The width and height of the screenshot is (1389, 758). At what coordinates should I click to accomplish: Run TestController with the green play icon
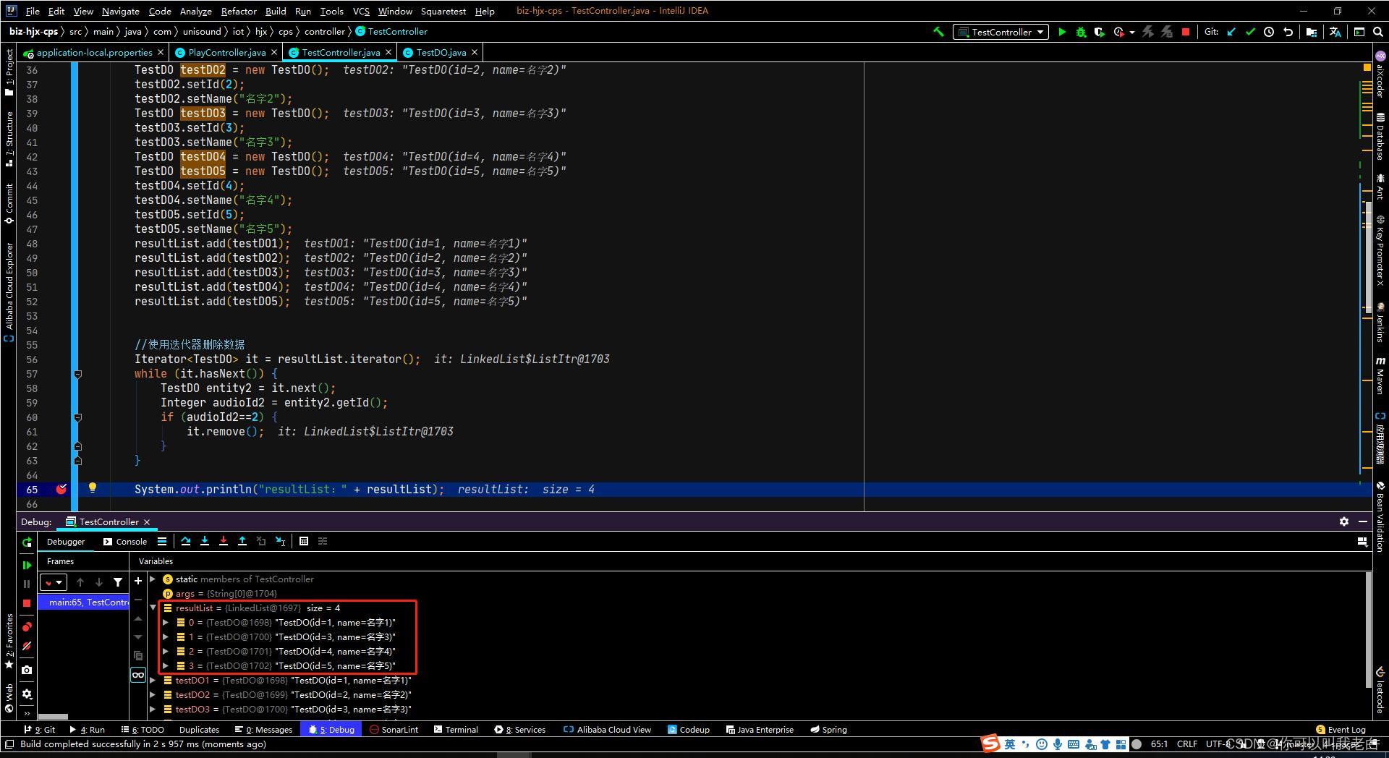(1062, 32)
